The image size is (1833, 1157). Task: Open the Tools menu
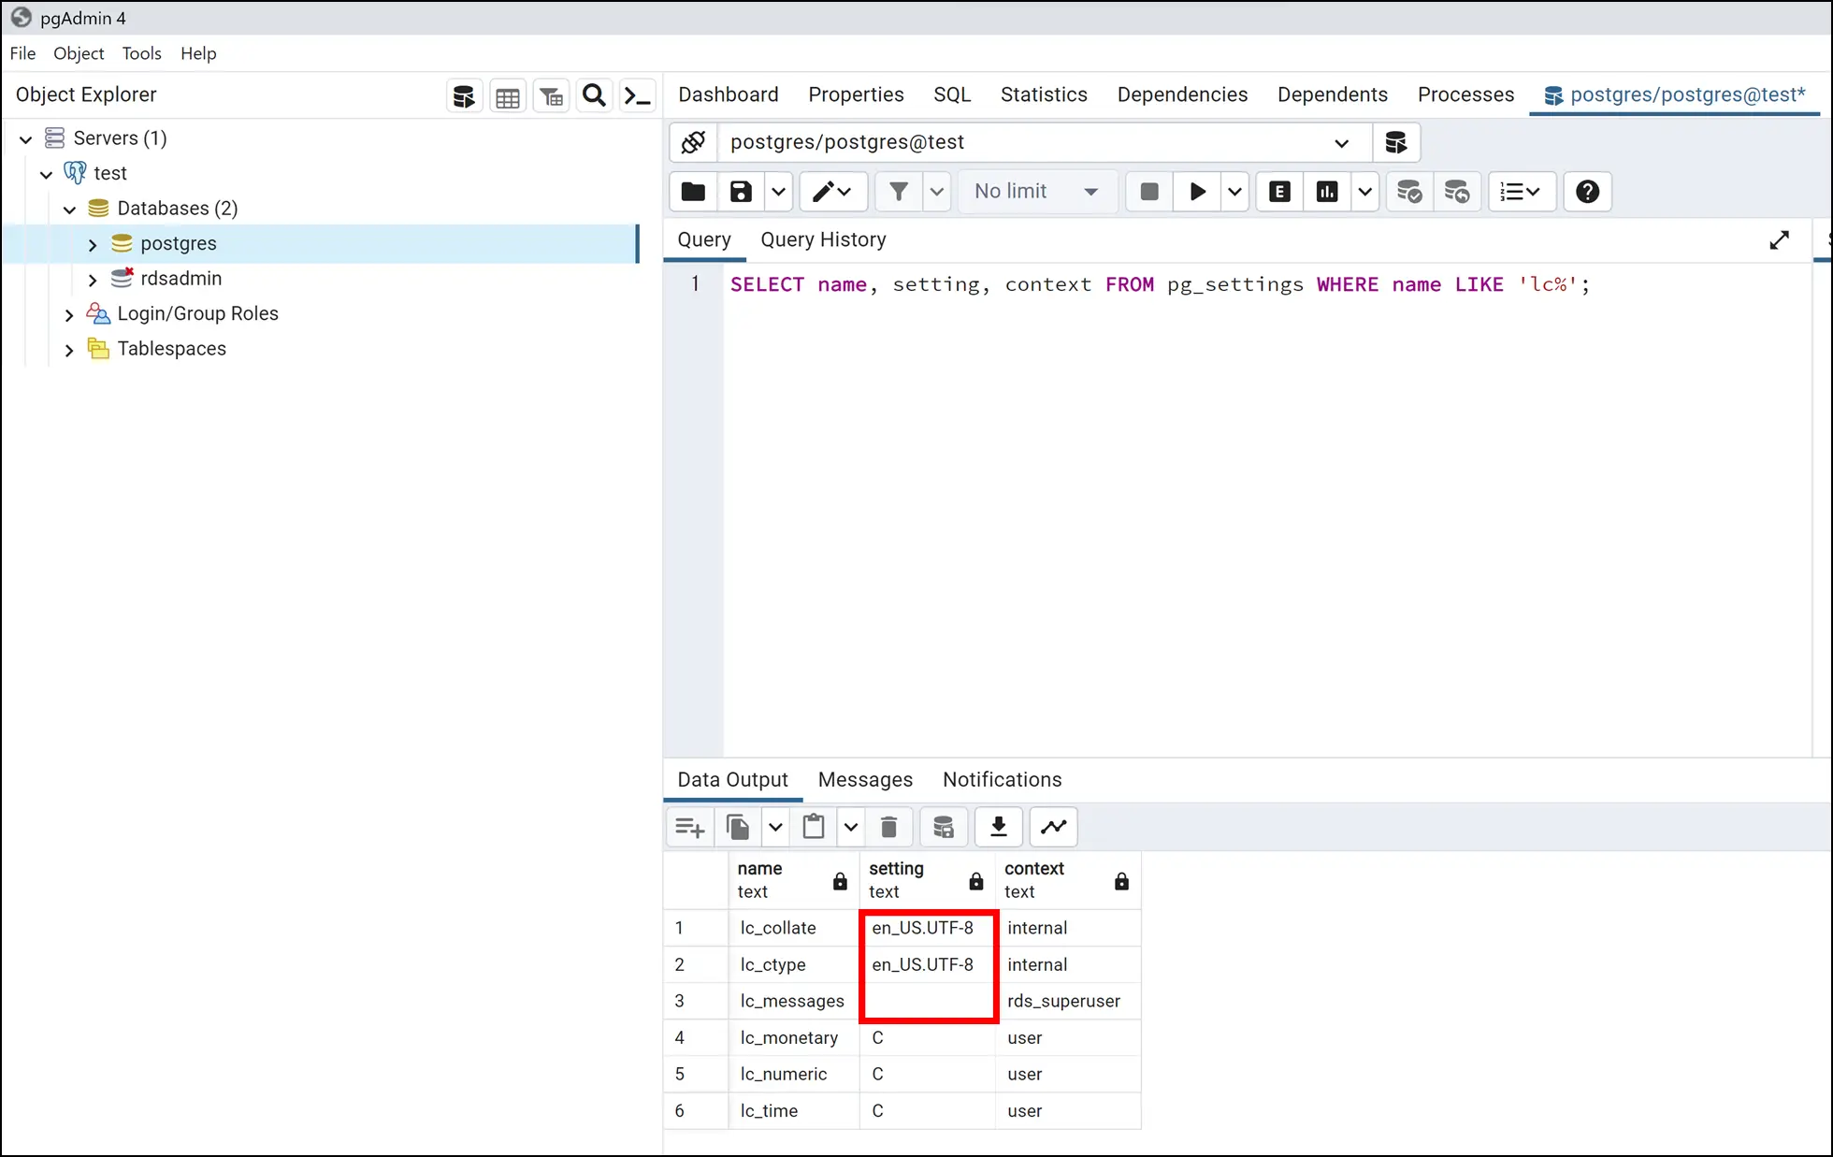point(141,53)
